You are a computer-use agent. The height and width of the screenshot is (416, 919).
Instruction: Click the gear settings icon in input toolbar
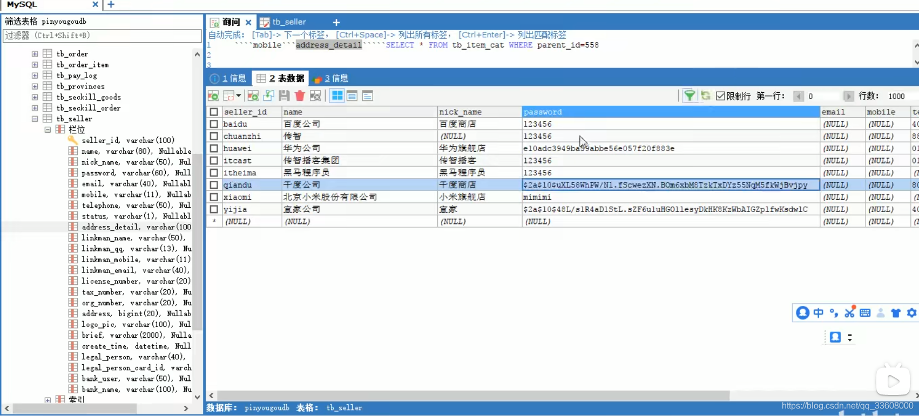[x=911, y=312]
